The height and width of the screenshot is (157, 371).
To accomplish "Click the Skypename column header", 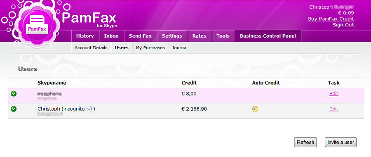I will (x=52, y=83).
